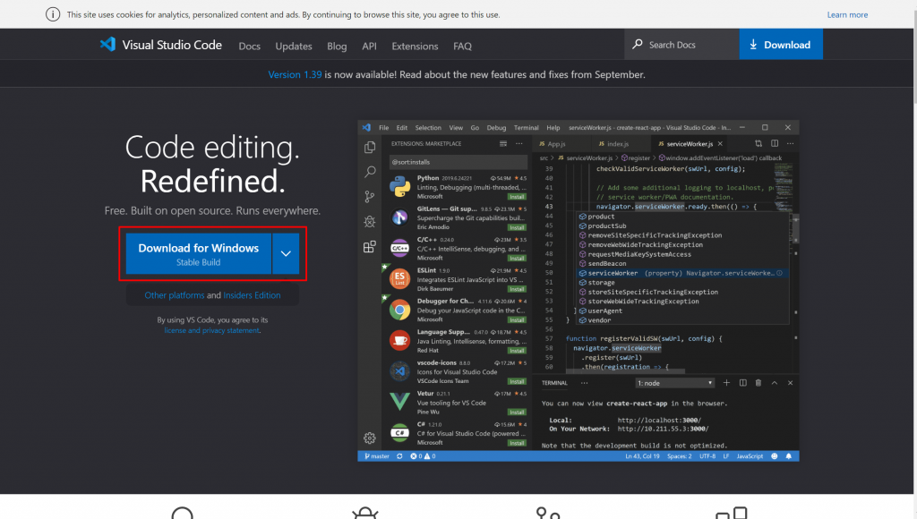This screenshot has width=917, height=519.
Task: Click the notification bell in the status bar
Action: pos(789,455)
